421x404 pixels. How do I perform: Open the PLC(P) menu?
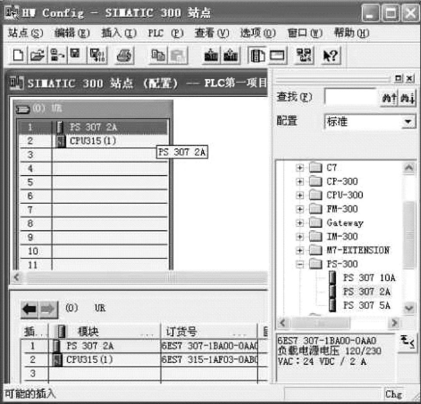click(x=165, y=33)
